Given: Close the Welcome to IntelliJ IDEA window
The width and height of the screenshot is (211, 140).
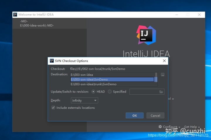Looking at the screenshot, I should 199,15.
